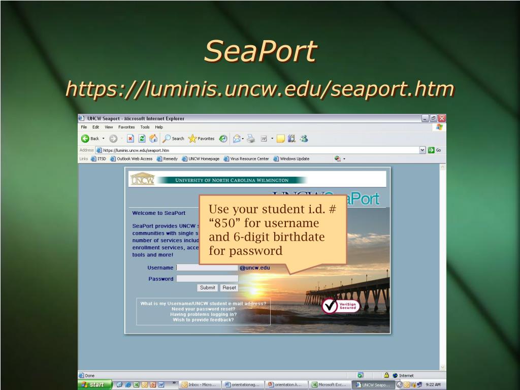
Task: Open Internet Explorer quick launch icon
Action: (127, 385)
